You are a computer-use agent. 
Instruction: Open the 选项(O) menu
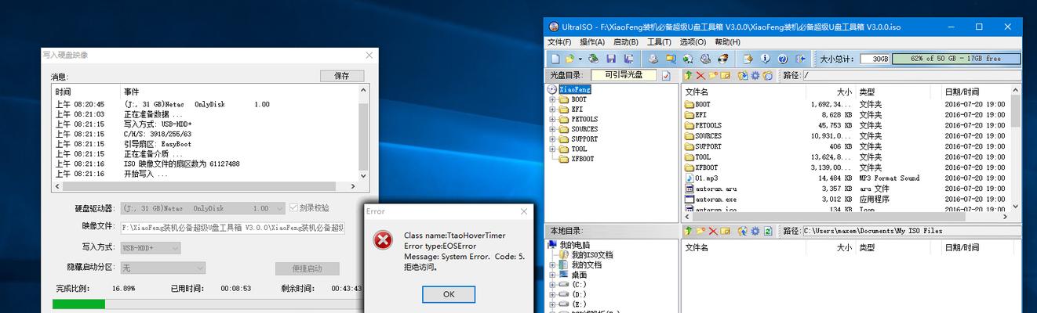[693, 42]
